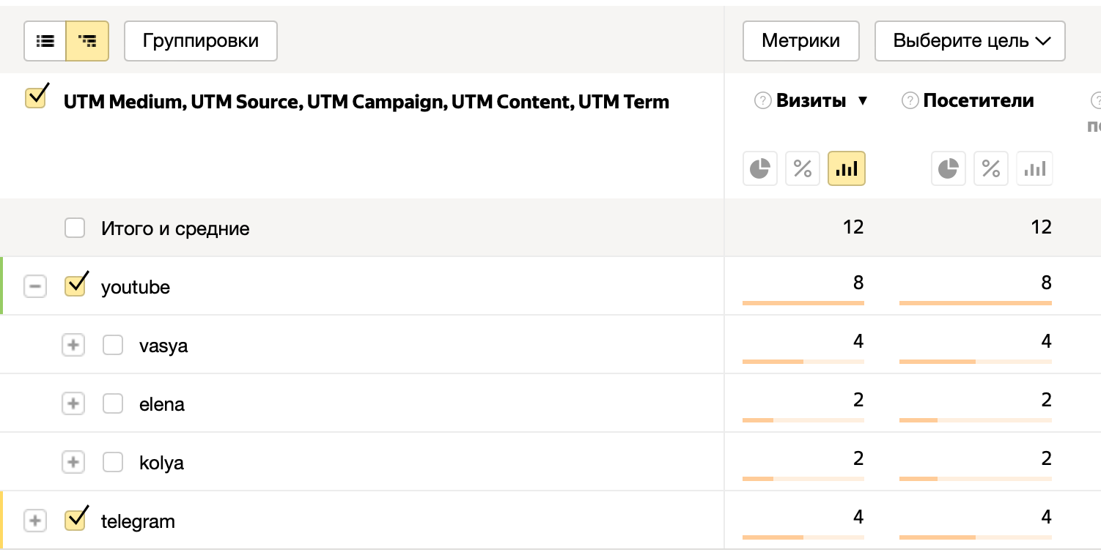This screenshot has width=1101, height=555.
Task: Click the Посетители column header
Action: tap(975, 100)
